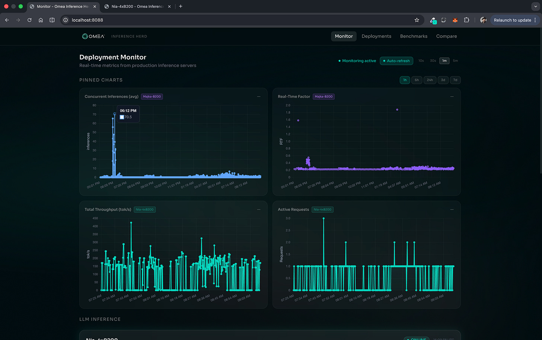Image resolution: width=542 pixels, height=340 pixels.
Task: Open the Chrome profile avatar
Action: [x=483, y=20]
